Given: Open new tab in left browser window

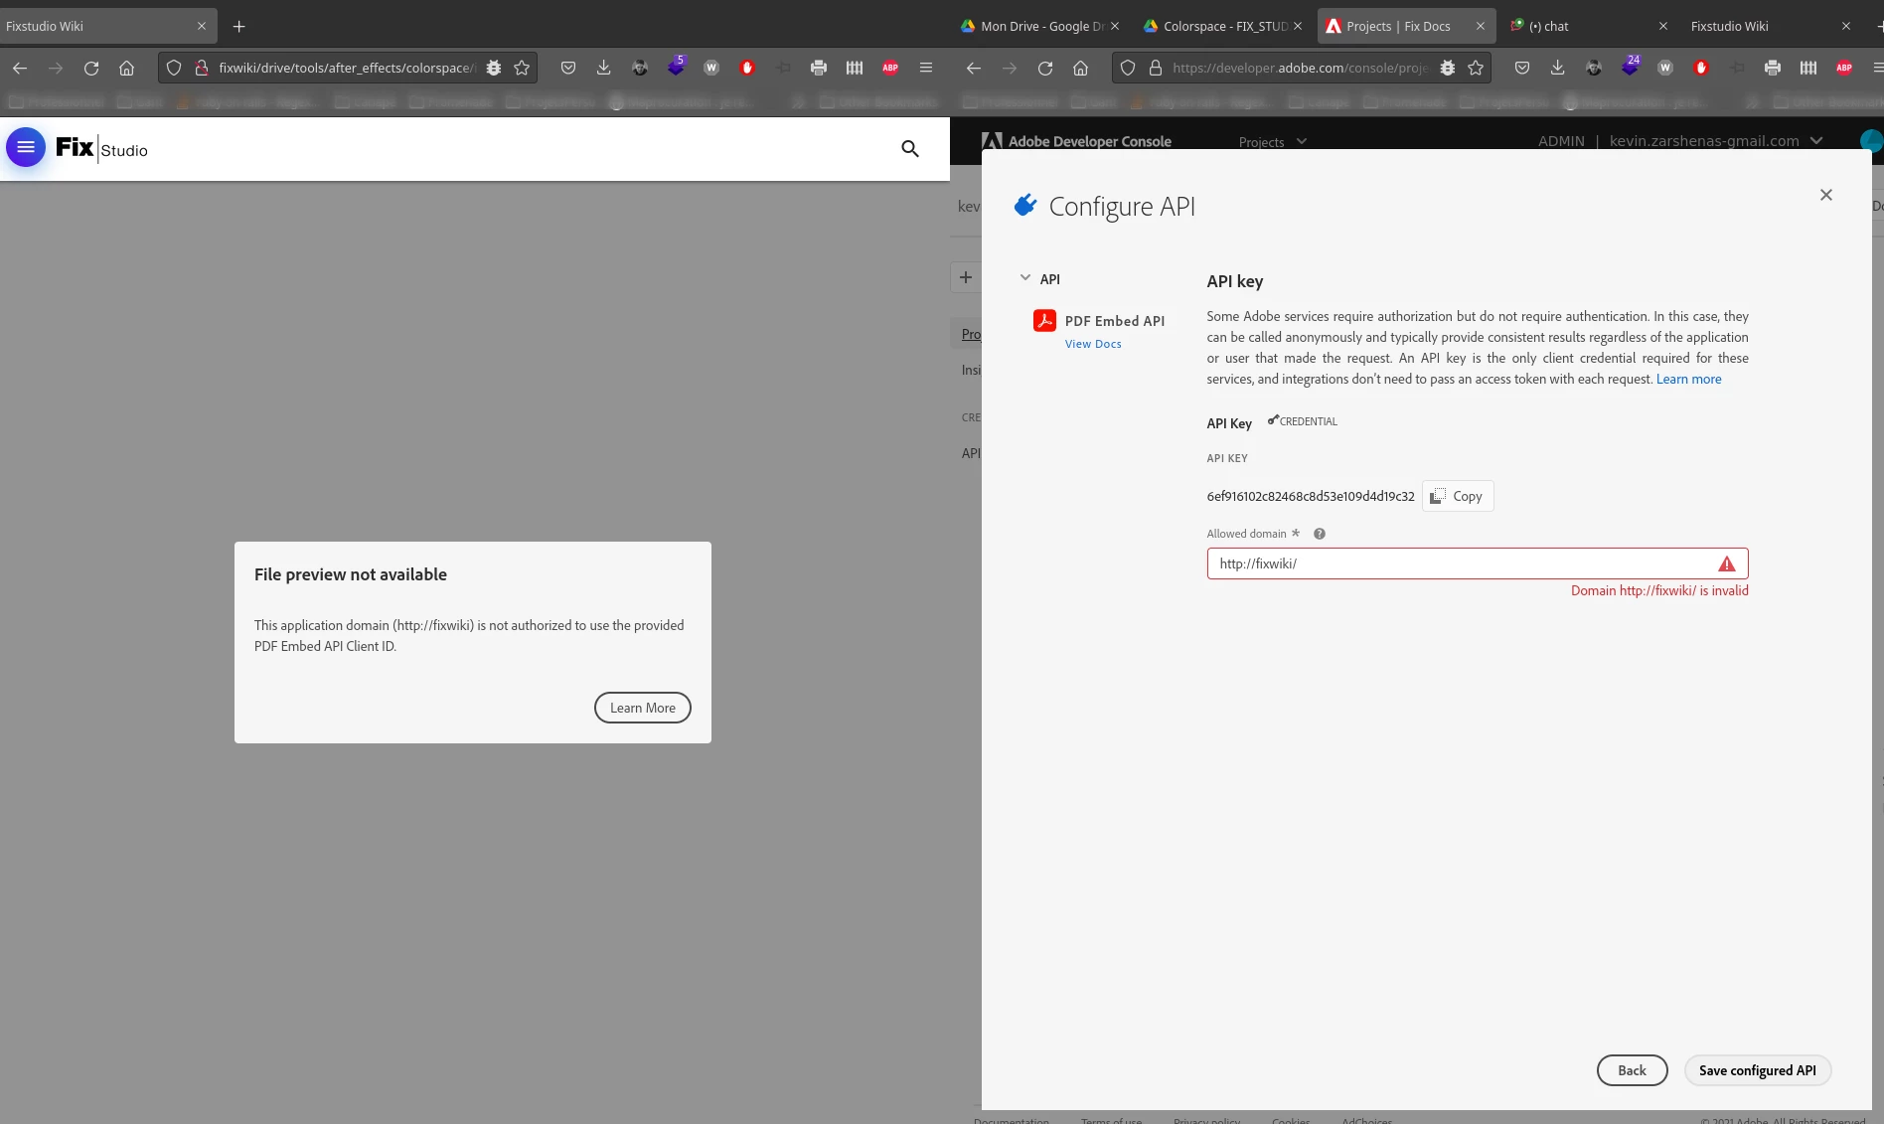Looking at the screenshot, I should pyautogui.click(x=238, y=26).
